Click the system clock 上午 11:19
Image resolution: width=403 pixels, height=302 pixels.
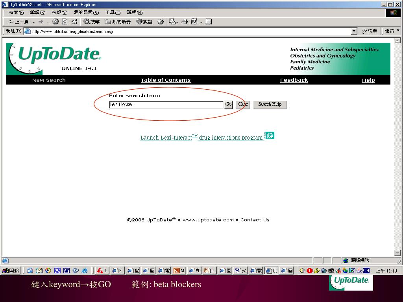386,271
